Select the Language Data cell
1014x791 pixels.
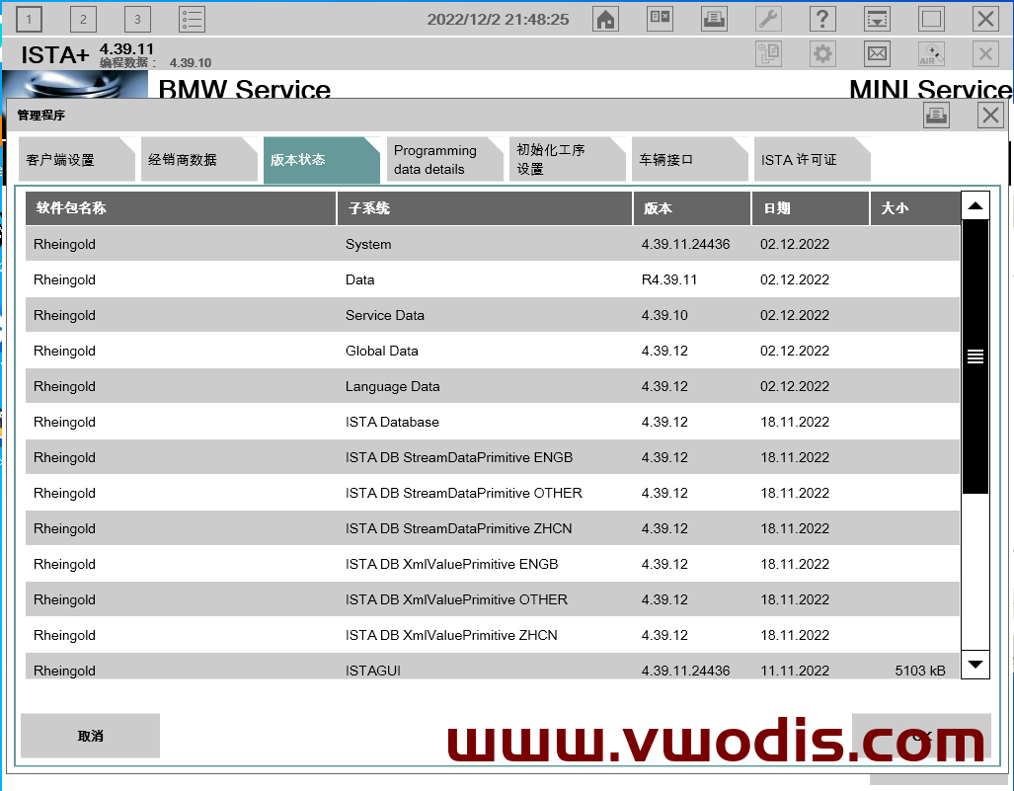[393, 386]
